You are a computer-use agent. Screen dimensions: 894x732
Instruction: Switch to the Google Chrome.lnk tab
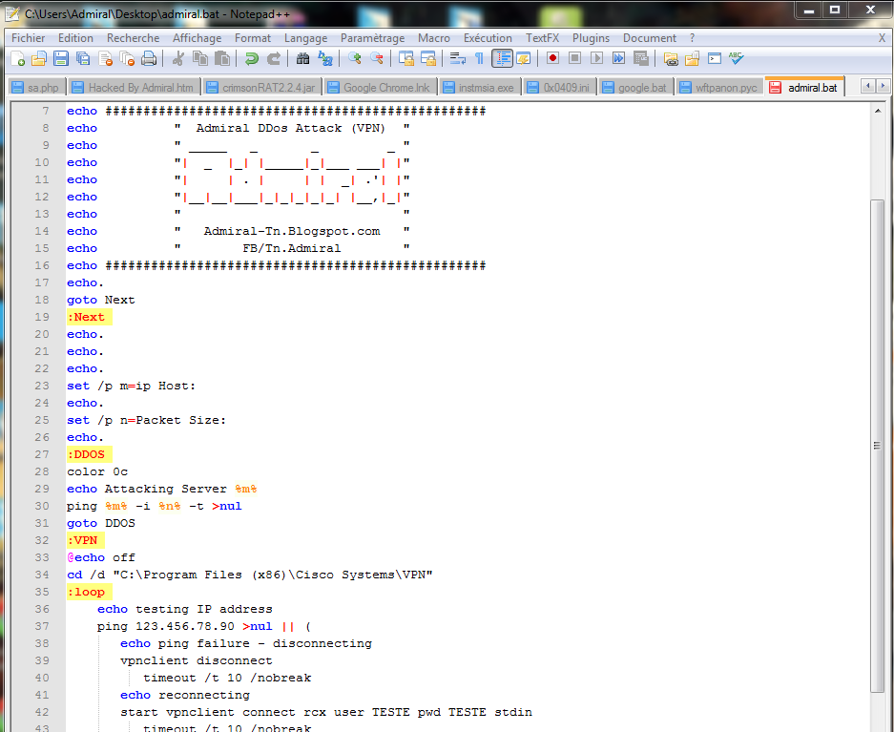point(380,87)
